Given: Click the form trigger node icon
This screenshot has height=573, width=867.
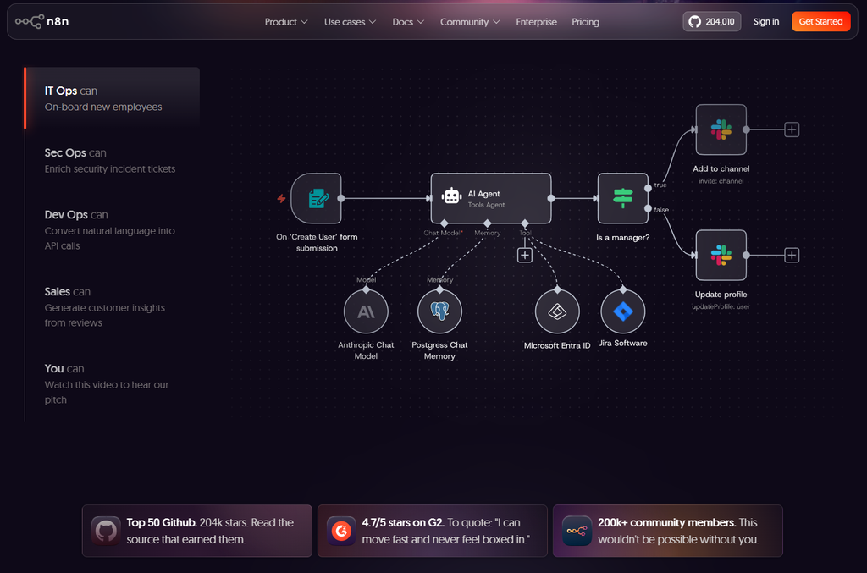Looking at the screenshot, I should 317,198.
